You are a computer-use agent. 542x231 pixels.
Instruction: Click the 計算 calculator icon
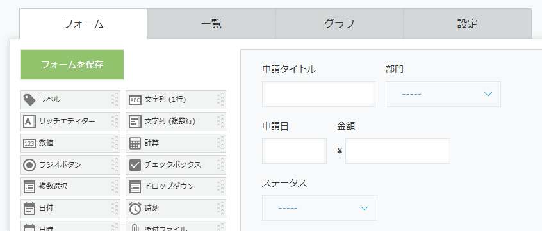tap(135, 143)
